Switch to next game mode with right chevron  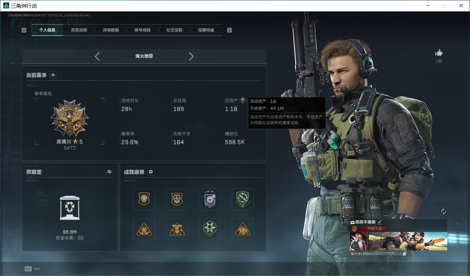[191, 57]
